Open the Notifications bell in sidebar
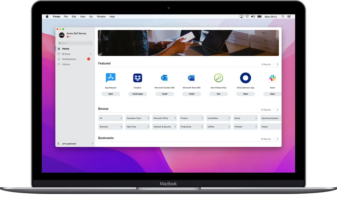 pyautogui.click(x=59, y=59)
